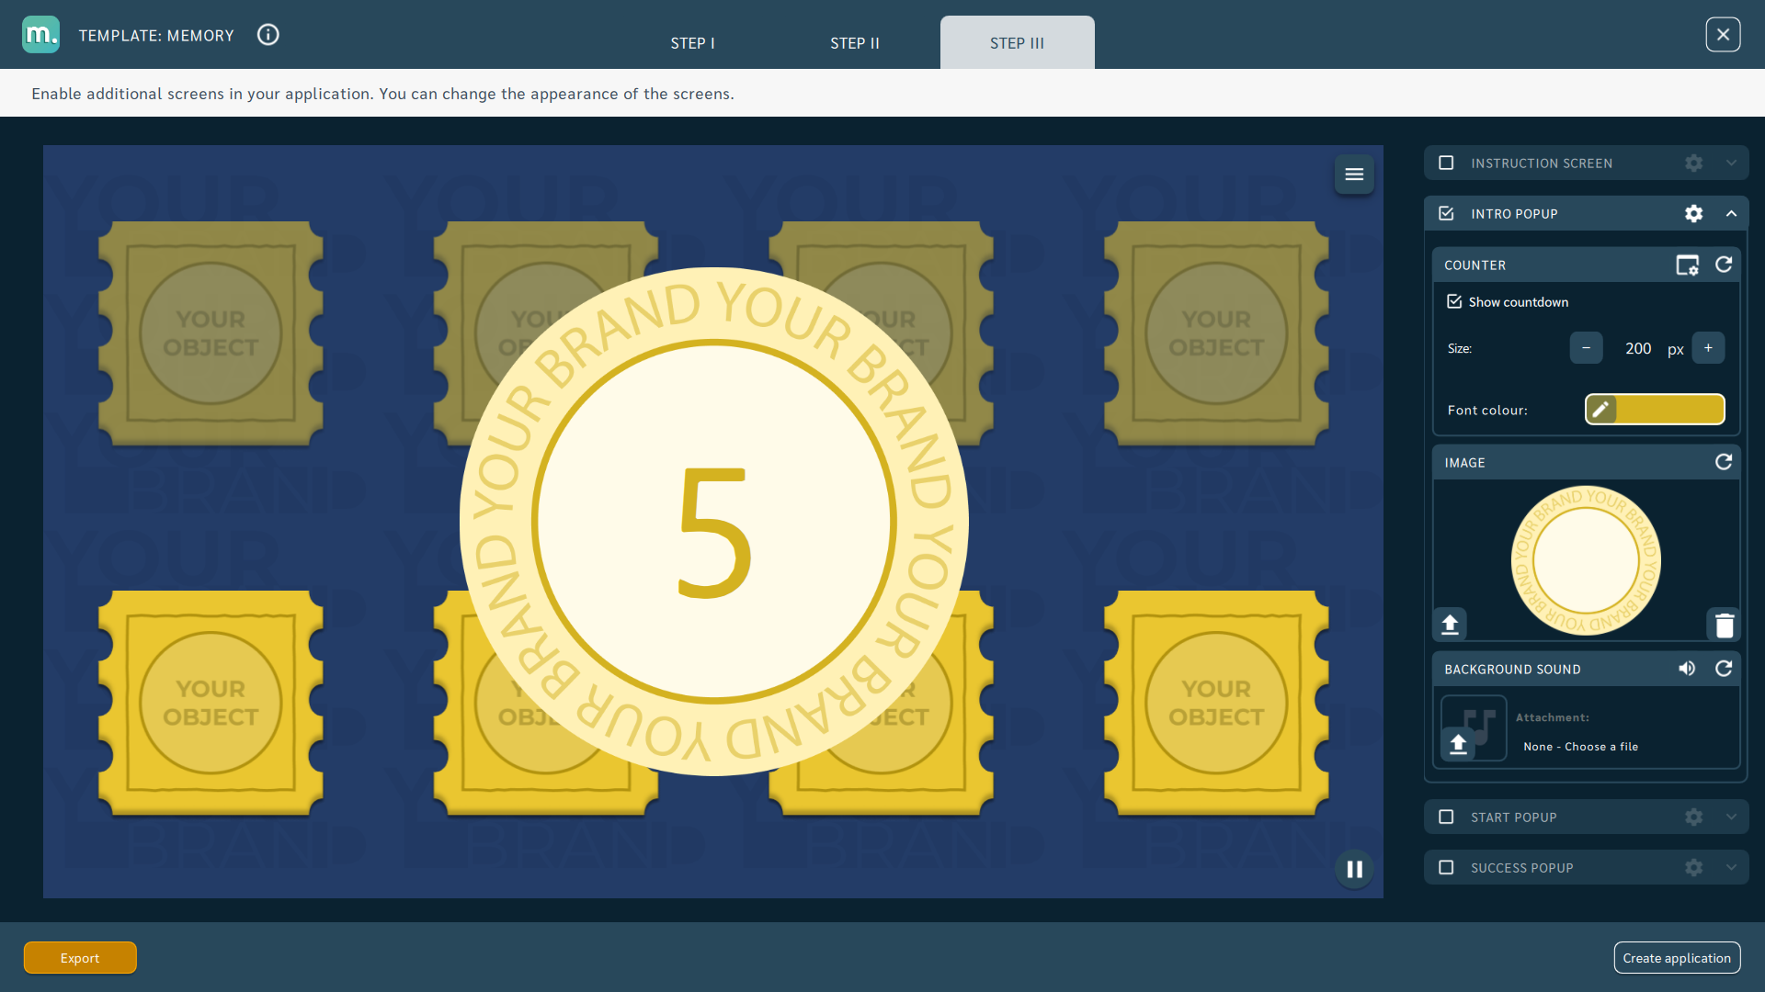Close the template editor
The width and height of the screenshot is (1765, 992).
click(x=1723, y=35)
